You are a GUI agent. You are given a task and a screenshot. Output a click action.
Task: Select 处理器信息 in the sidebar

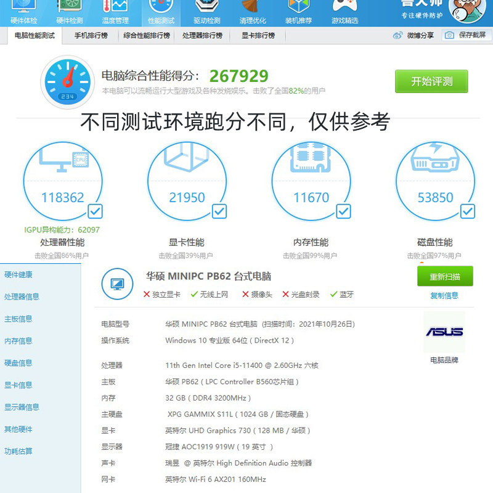22,296
